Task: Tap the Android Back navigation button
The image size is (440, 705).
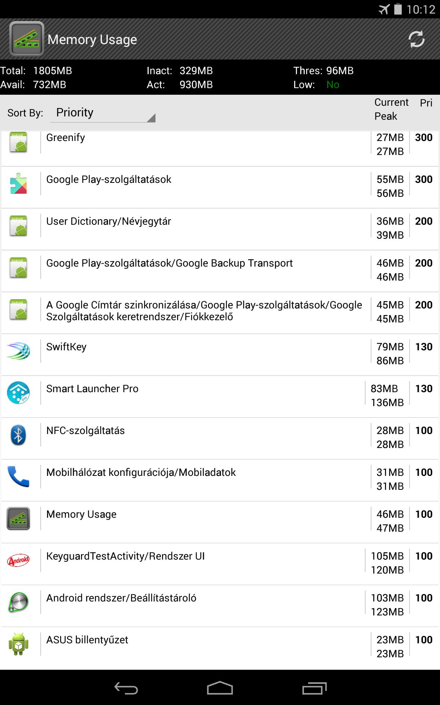Action: pyautogui.click(x=126, y=688)
